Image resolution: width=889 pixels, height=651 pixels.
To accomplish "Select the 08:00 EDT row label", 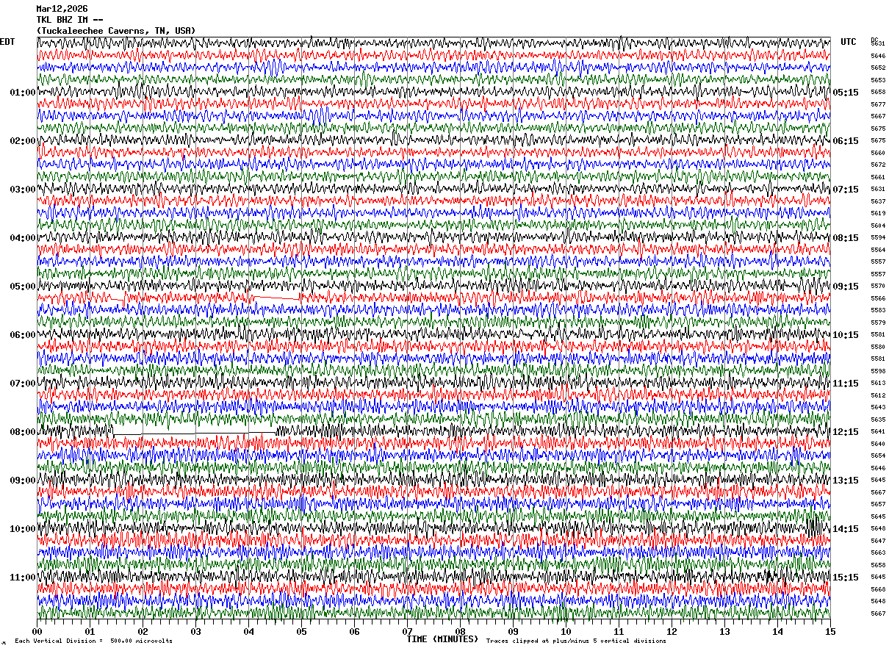I will (x=23, y=432).
